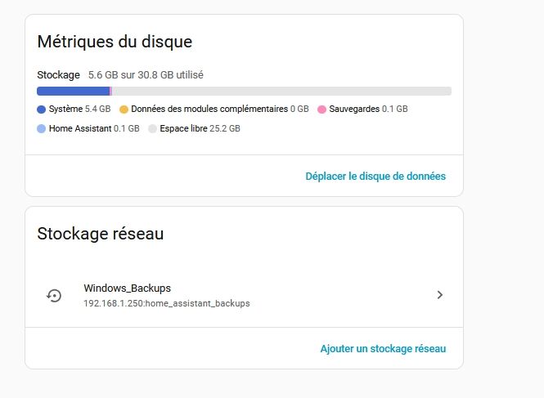Image resolution: width=544 pixels, height=398 pixels.
Task: Click Ajouter un stockage réseau
Action: [x=383, y=349]
